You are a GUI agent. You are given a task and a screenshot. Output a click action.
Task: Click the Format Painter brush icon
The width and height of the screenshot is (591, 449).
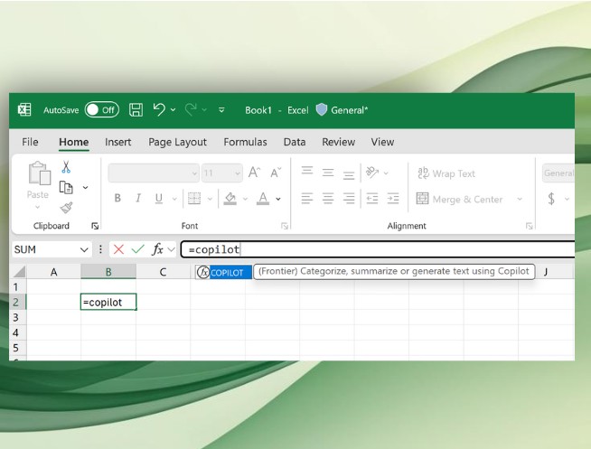(66, 207)
